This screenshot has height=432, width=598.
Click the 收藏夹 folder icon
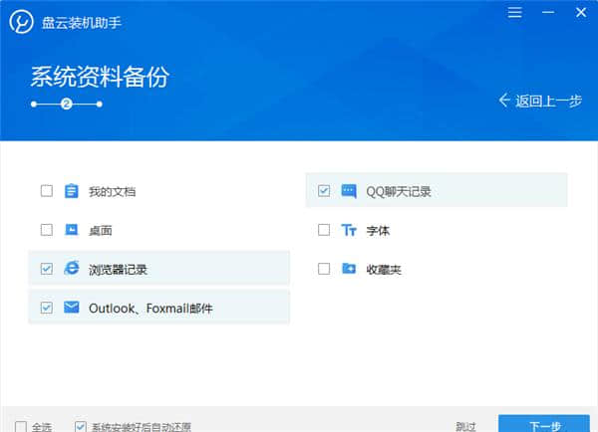(349, 268)
